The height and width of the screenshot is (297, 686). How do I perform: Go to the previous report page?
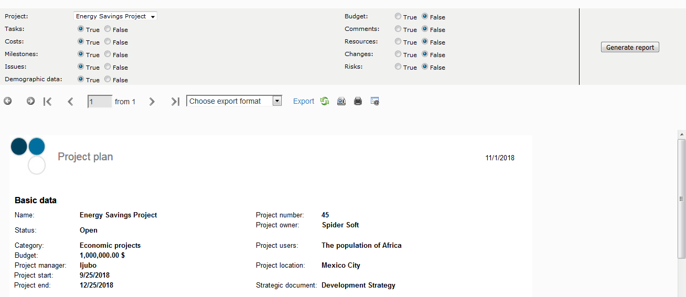[x=70, y=102]
